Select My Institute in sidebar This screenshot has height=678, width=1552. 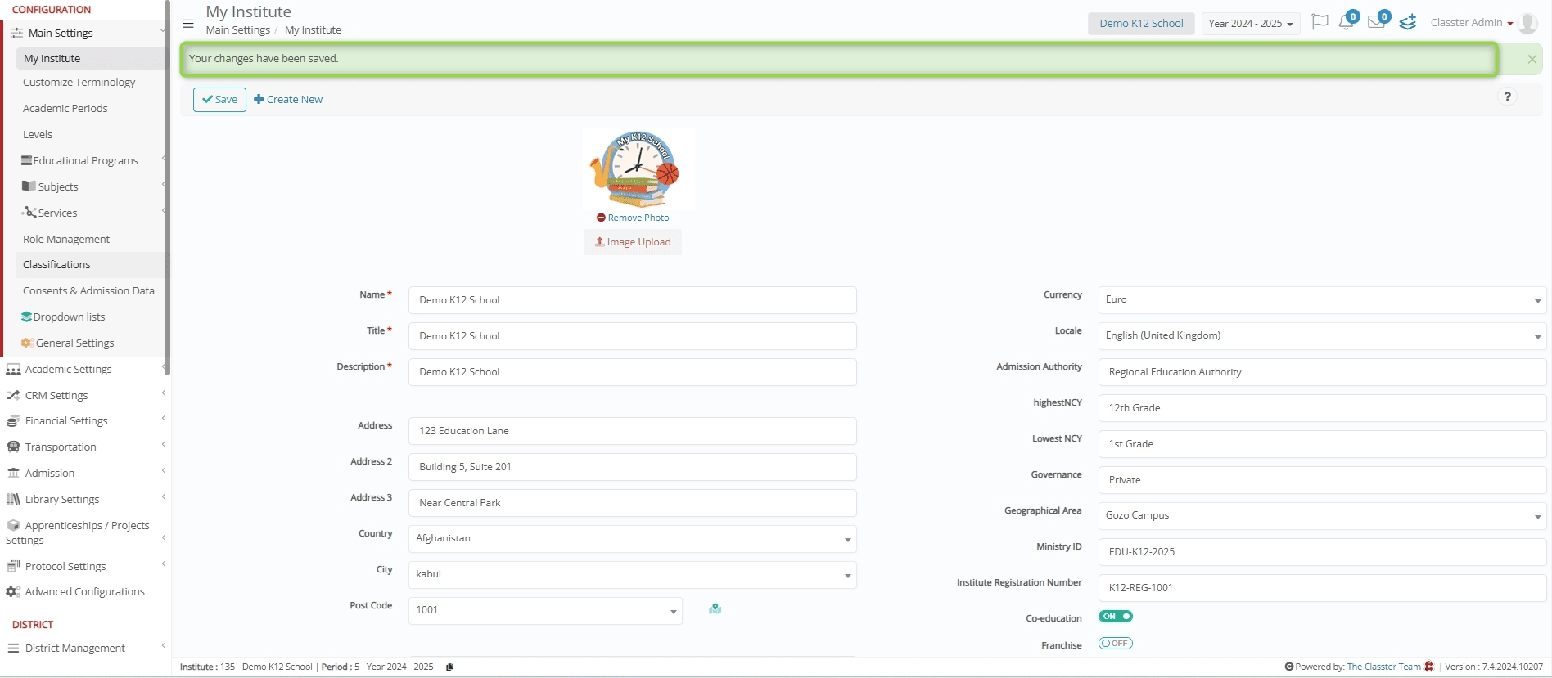90,59
